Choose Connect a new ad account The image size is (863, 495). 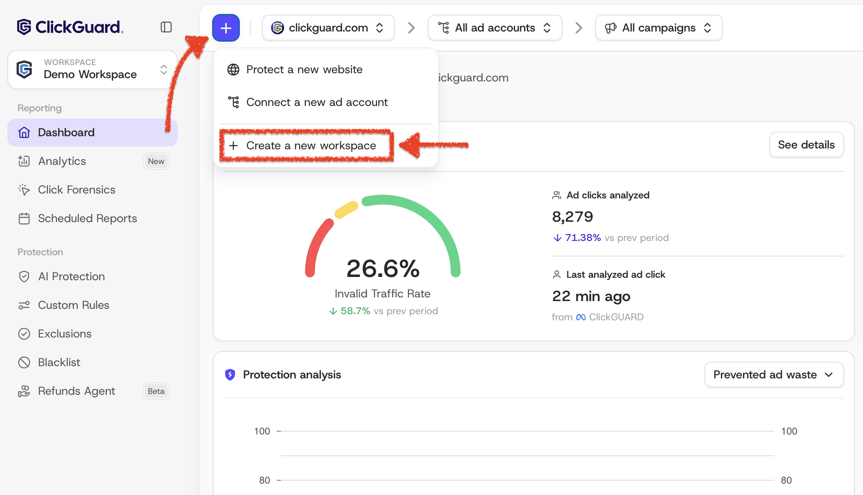point(325,102)
